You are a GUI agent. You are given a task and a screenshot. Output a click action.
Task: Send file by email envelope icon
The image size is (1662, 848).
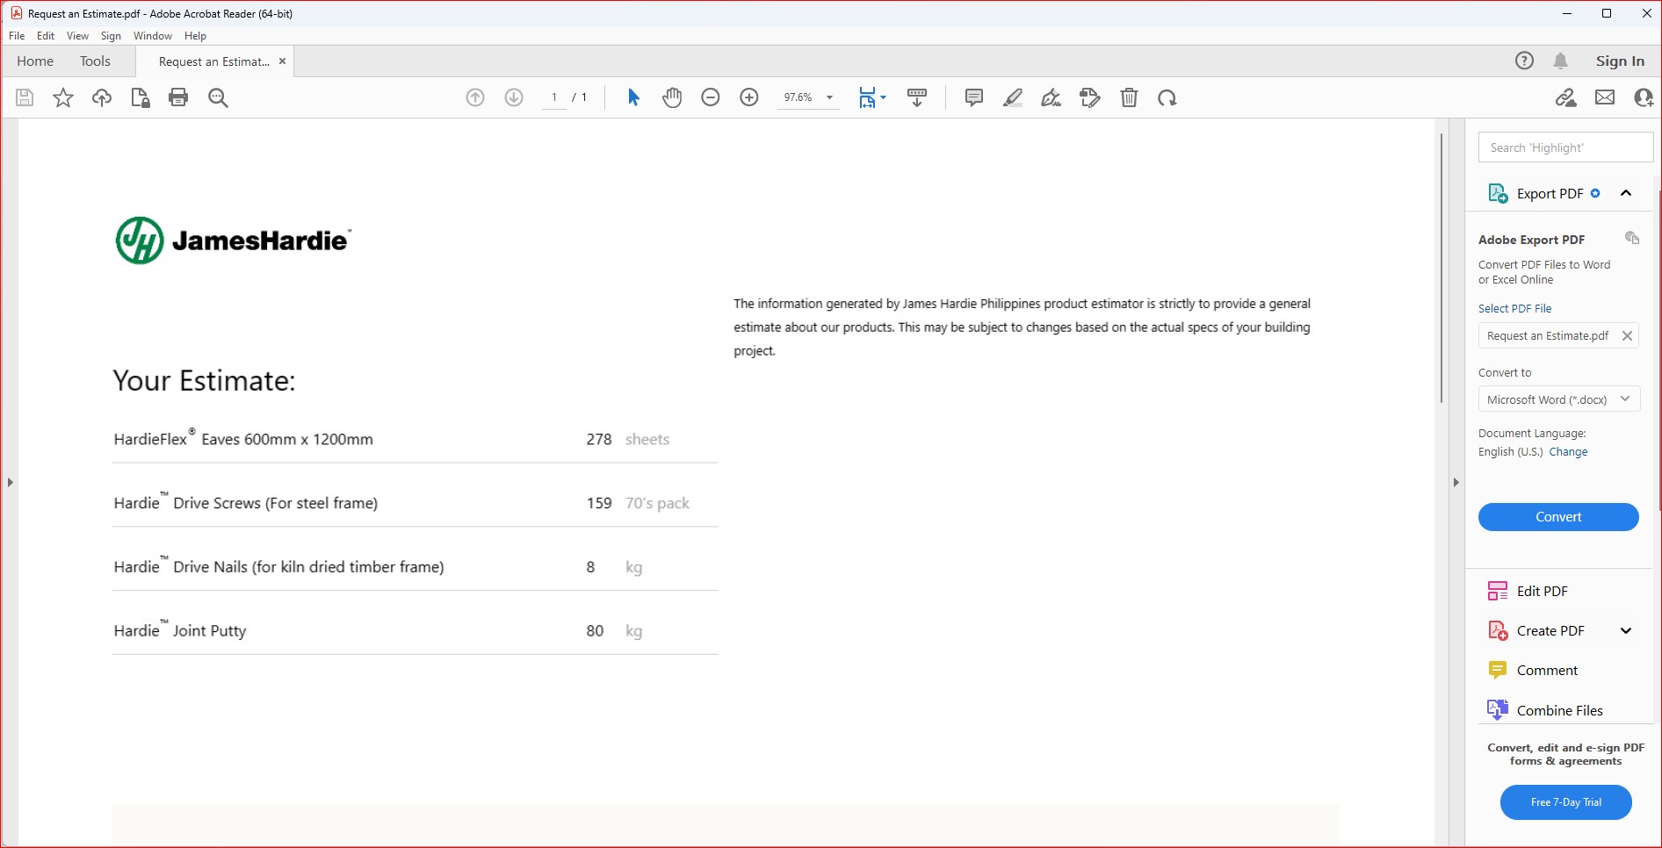1605,97
